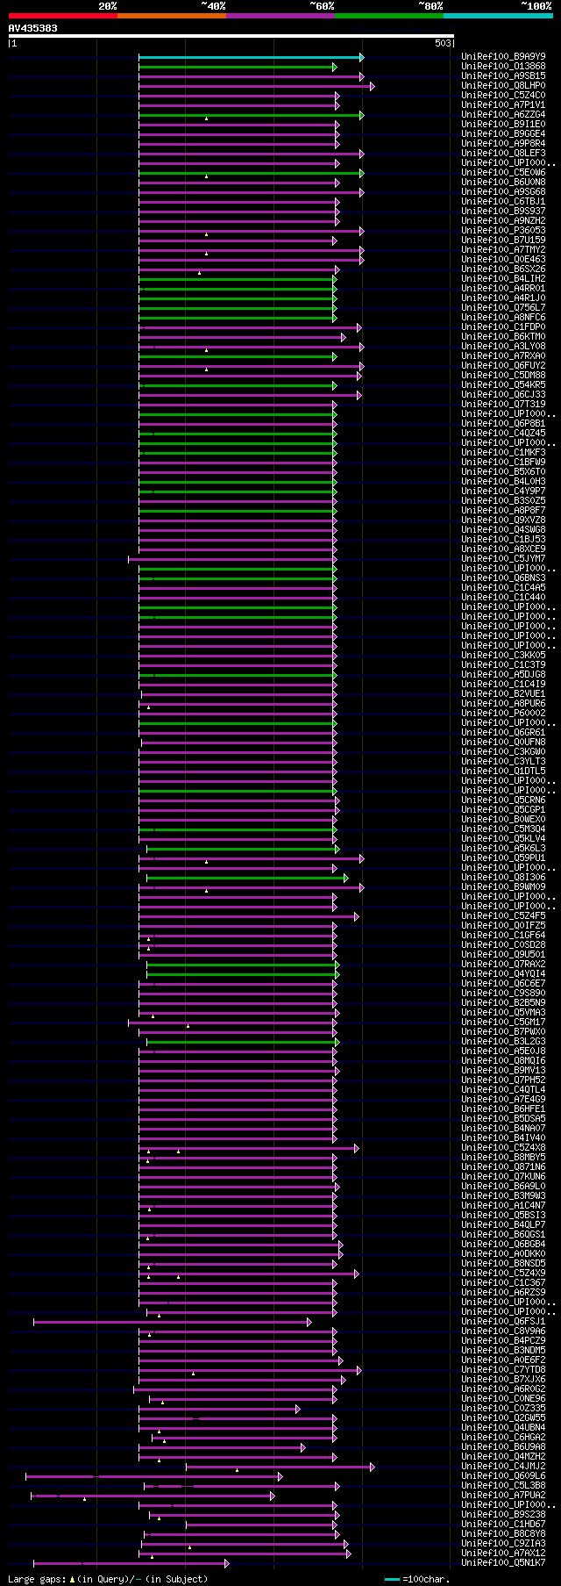The height and width of the screenshot is (1586, 561).
Task: Select label UniRef100_B4LIH2
Action: pyautogui.click(x=503, y=279)
